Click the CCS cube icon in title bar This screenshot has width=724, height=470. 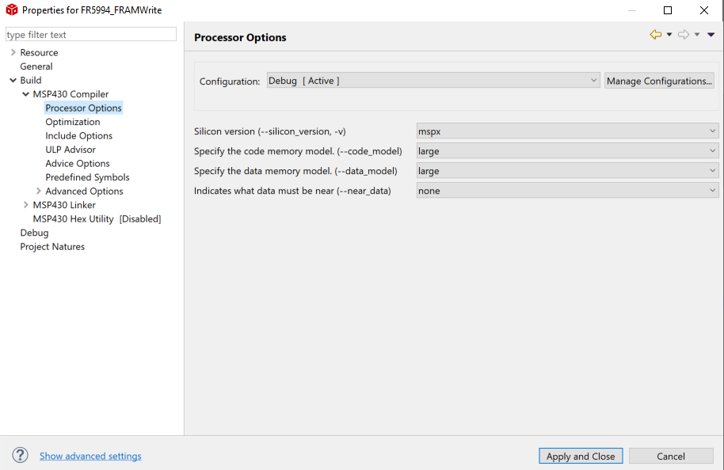pyautogui.click(x=10, y=9)
